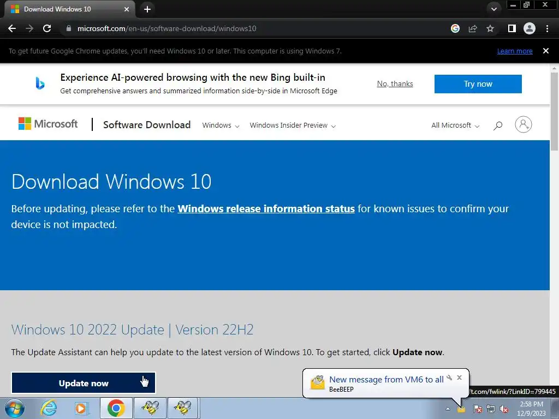Open the Google icon in address bar
Image resolution: width=559 pixels, height=419 pixels.
455,28
